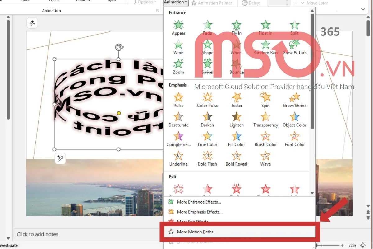Image resolution: width=373 pixels, height=249 pixels.
Task: Apply the Spin emphasis animation
Action: [265, 100]
